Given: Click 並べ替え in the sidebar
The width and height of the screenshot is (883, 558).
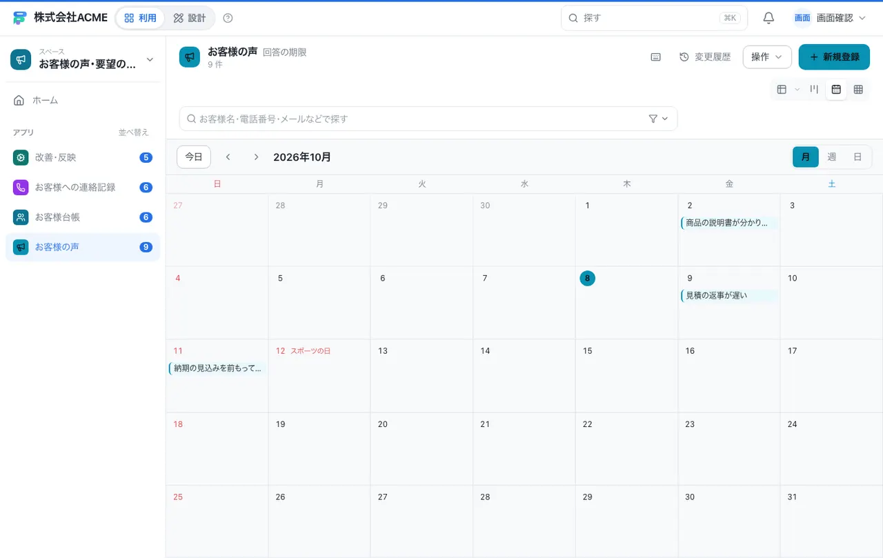Looking at the screenshot, I should click(x=134, y=132).
